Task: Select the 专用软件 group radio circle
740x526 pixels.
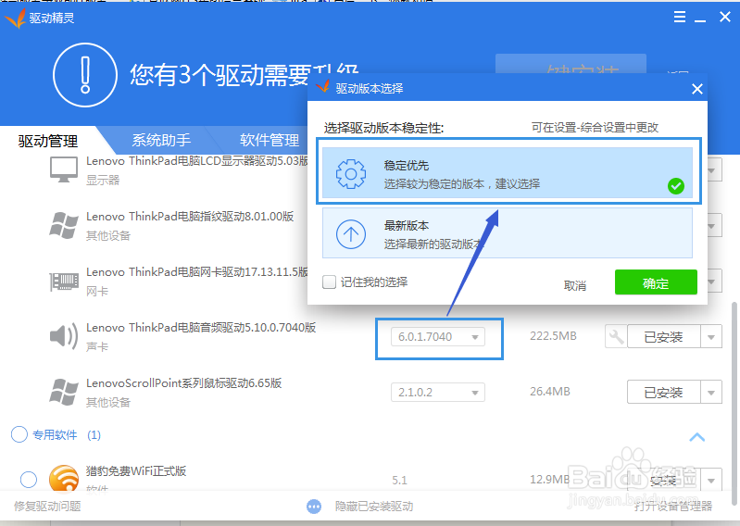Action: point(19,434)
